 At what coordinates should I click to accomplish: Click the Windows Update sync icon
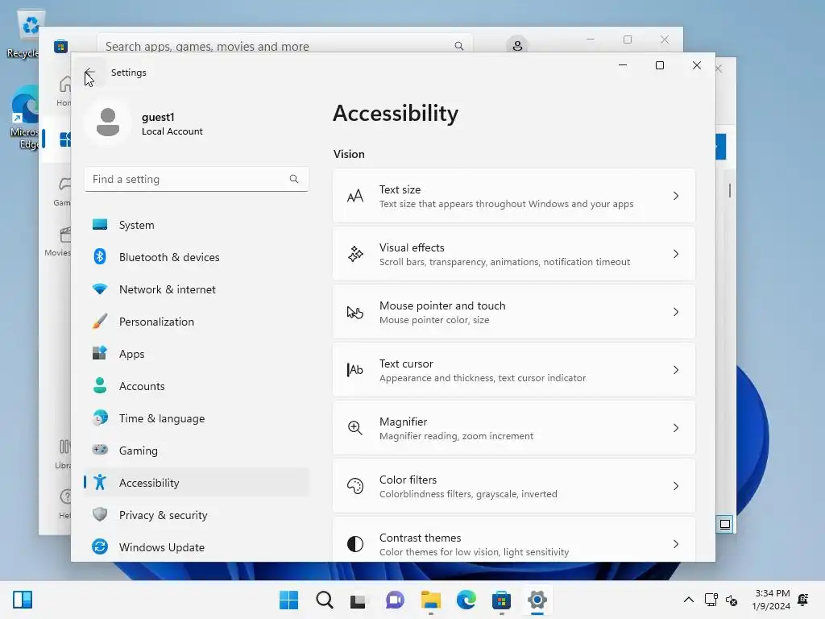pos(99,547)
